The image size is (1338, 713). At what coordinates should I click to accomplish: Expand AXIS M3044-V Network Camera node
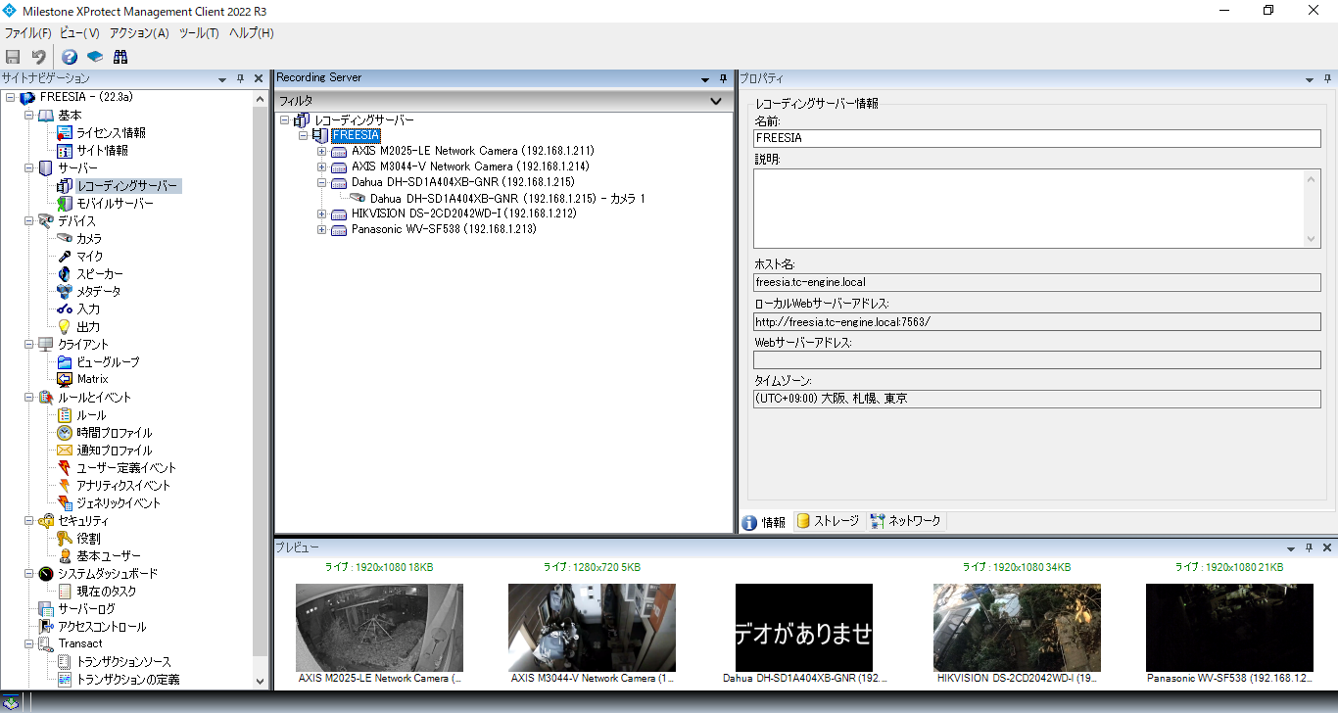point(321,166)
